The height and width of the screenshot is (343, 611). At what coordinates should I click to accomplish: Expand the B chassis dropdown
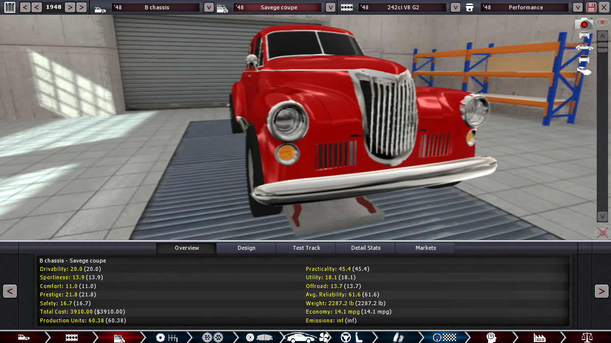[x=209, y=7]
